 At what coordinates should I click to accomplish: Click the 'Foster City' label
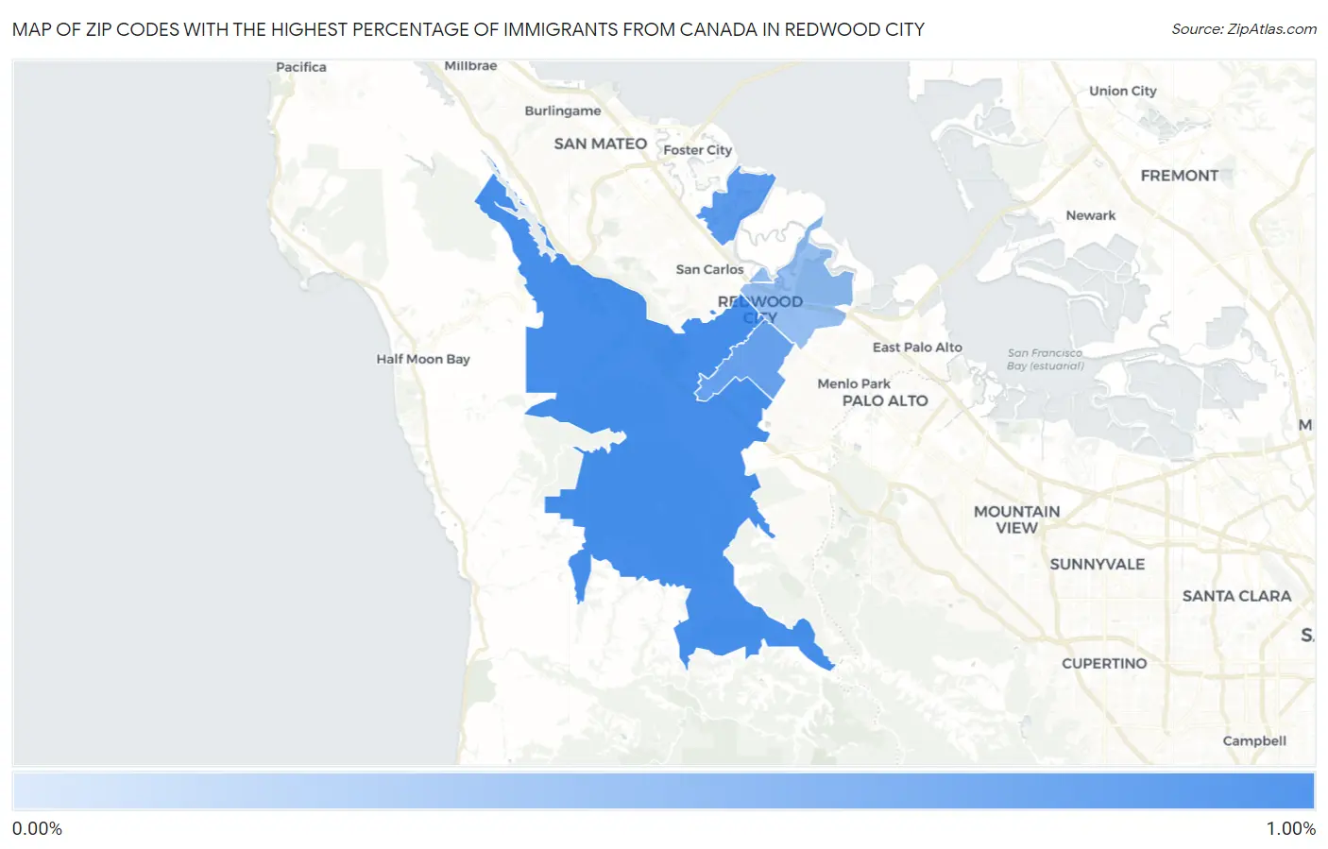[697, 150]
